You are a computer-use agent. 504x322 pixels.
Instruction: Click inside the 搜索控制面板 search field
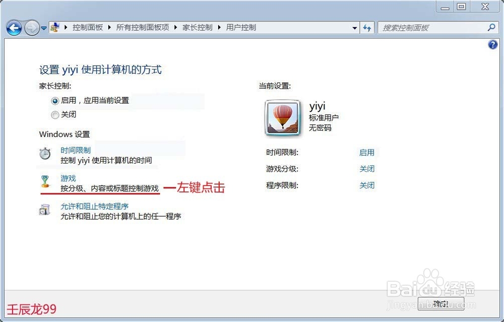click(x=433, y=28)
